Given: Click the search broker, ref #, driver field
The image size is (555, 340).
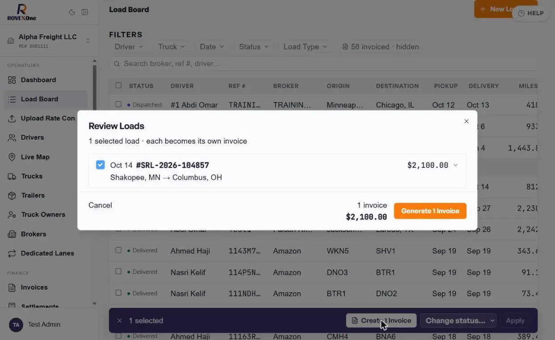Looking at the screenshot, I should pos(323,64).
